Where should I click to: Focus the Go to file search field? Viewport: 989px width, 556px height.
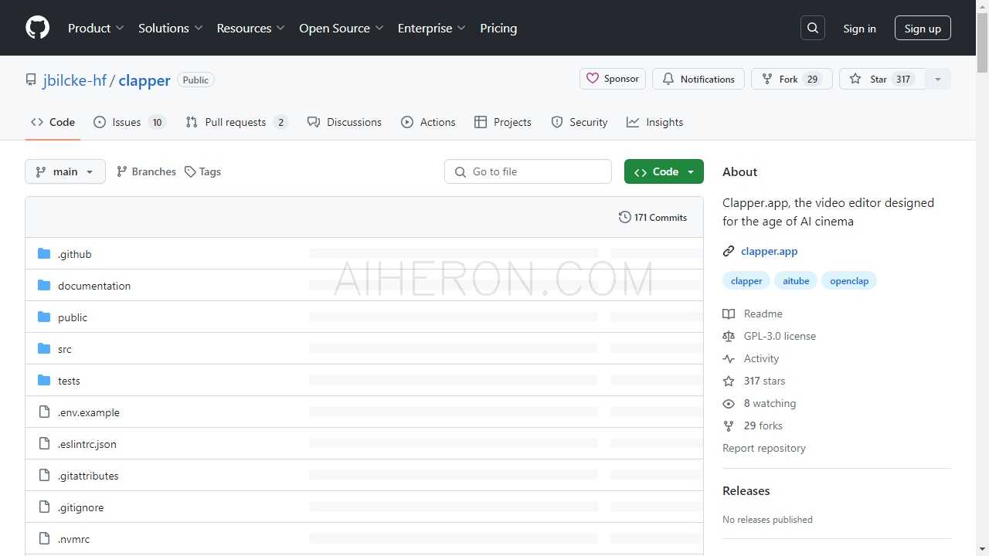pos(528,171)
